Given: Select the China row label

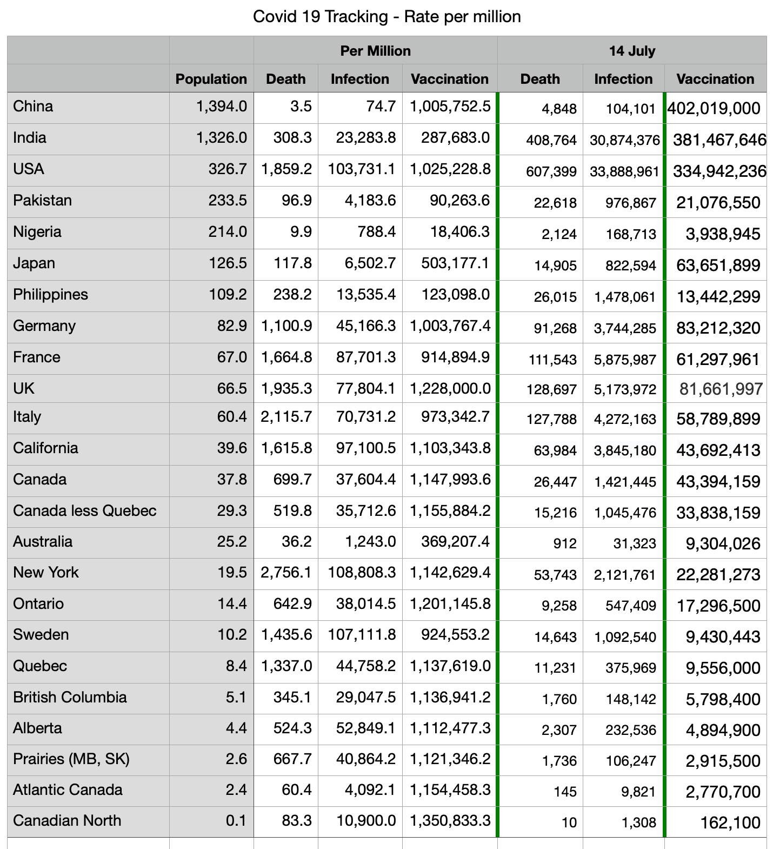Looking at the screenshot, I should click(x=33, y=106).
